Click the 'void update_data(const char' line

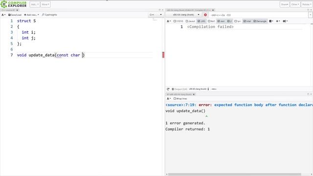(51, 55)
